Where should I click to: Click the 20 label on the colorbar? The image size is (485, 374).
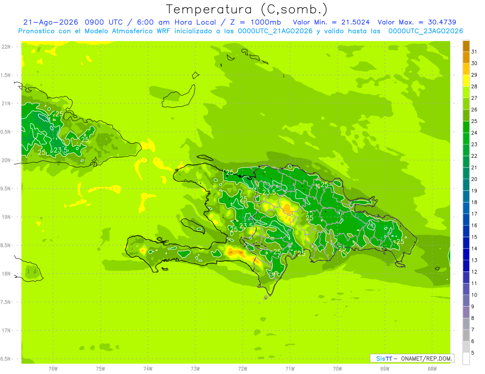474,179
